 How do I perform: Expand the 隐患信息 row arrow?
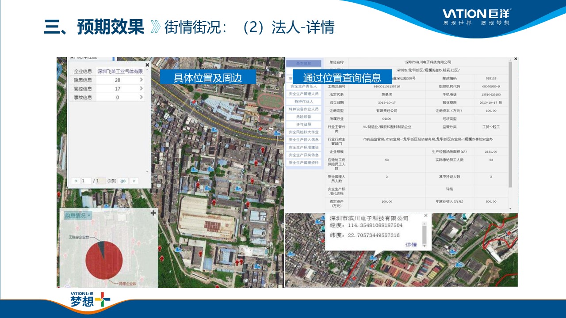pos(141,80)
